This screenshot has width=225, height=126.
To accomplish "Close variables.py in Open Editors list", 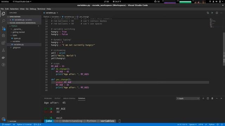I will 10,20.
